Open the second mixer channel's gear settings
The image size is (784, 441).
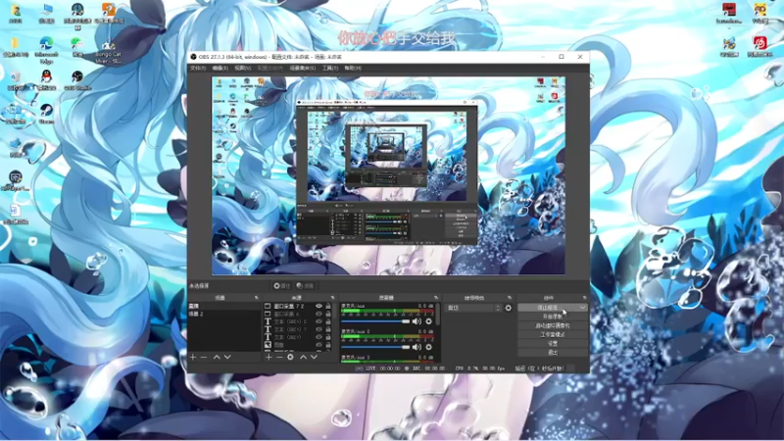point(428,347)
